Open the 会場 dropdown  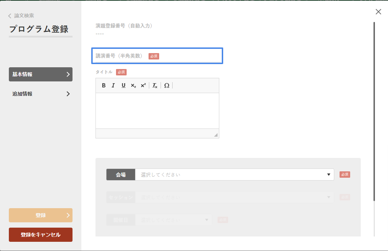[234, 175]
